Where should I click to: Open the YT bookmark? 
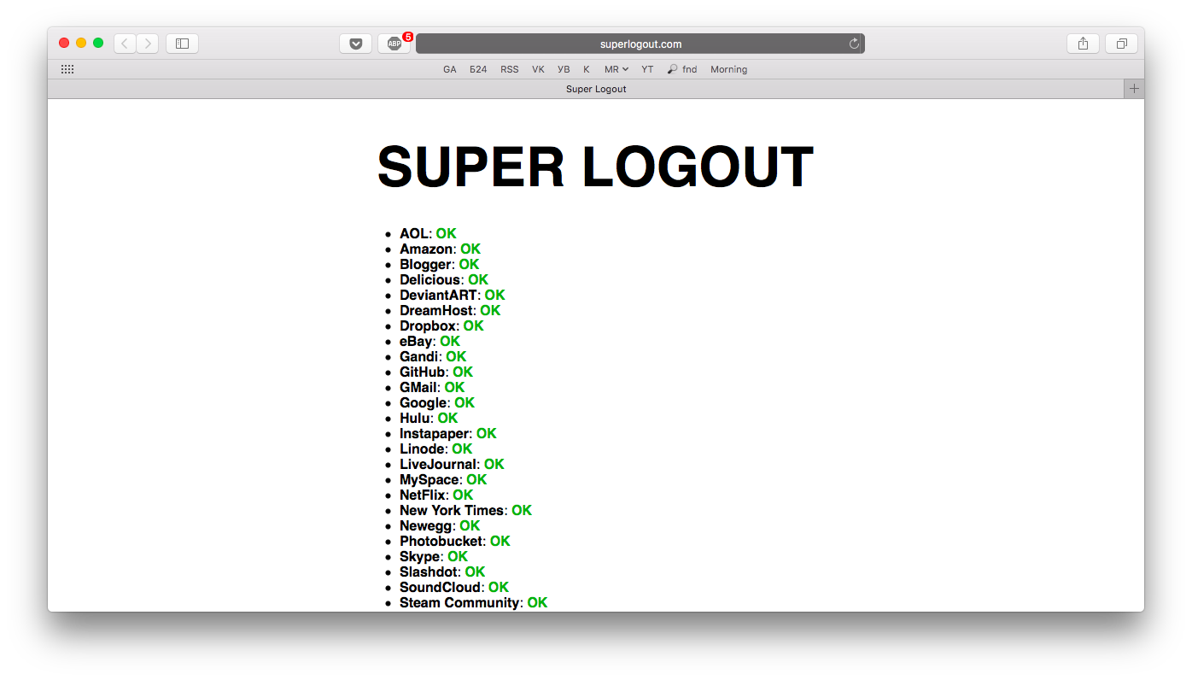647,69
